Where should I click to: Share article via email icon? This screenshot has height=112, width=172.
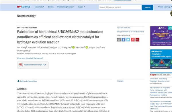coord(119,40)
